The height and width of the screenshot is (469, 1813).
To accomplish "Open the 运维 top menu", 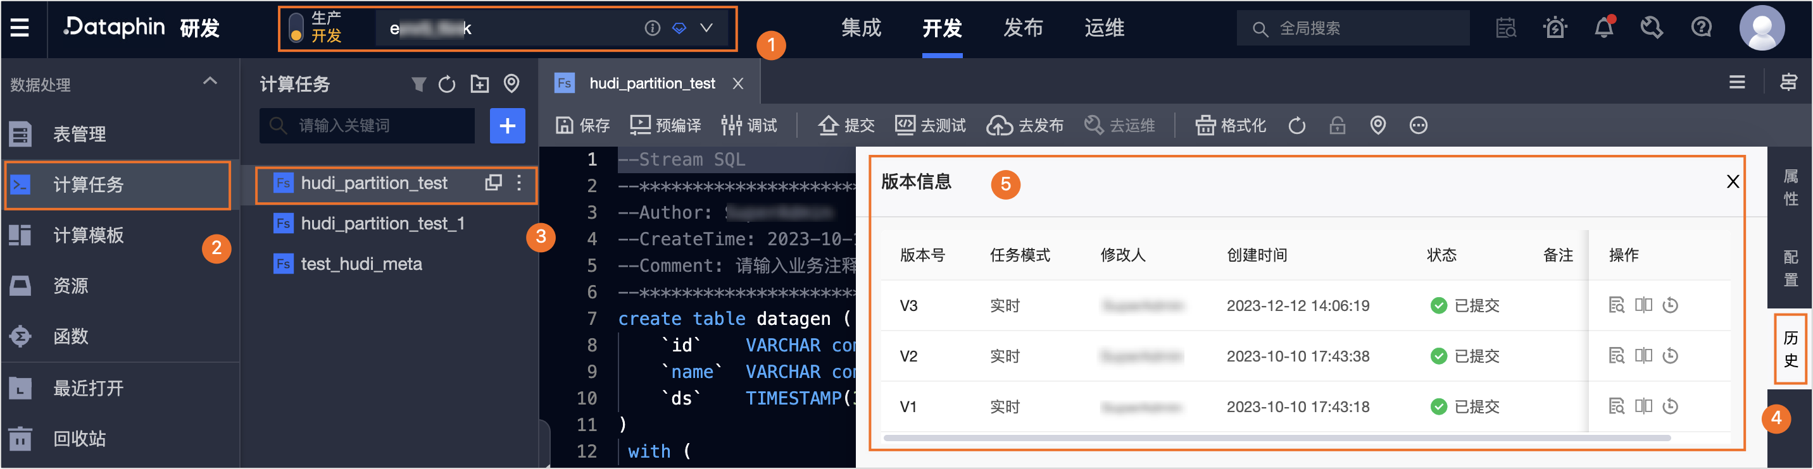I will (1104, 28).
